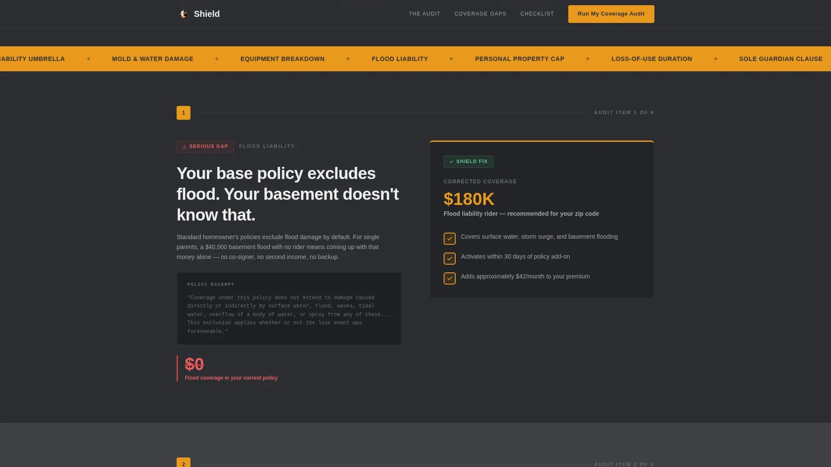Image resolution: width=831 pixels, height=467 pixels.
Task: Click Loss-of-Use Duration ticker item
Action: coord(652,59)
